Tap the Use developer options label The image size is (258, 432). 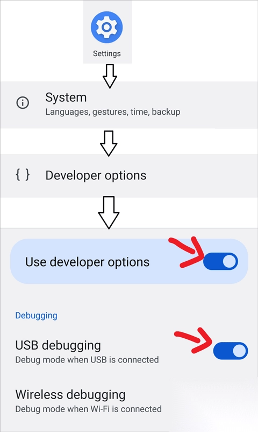point(88,262)
